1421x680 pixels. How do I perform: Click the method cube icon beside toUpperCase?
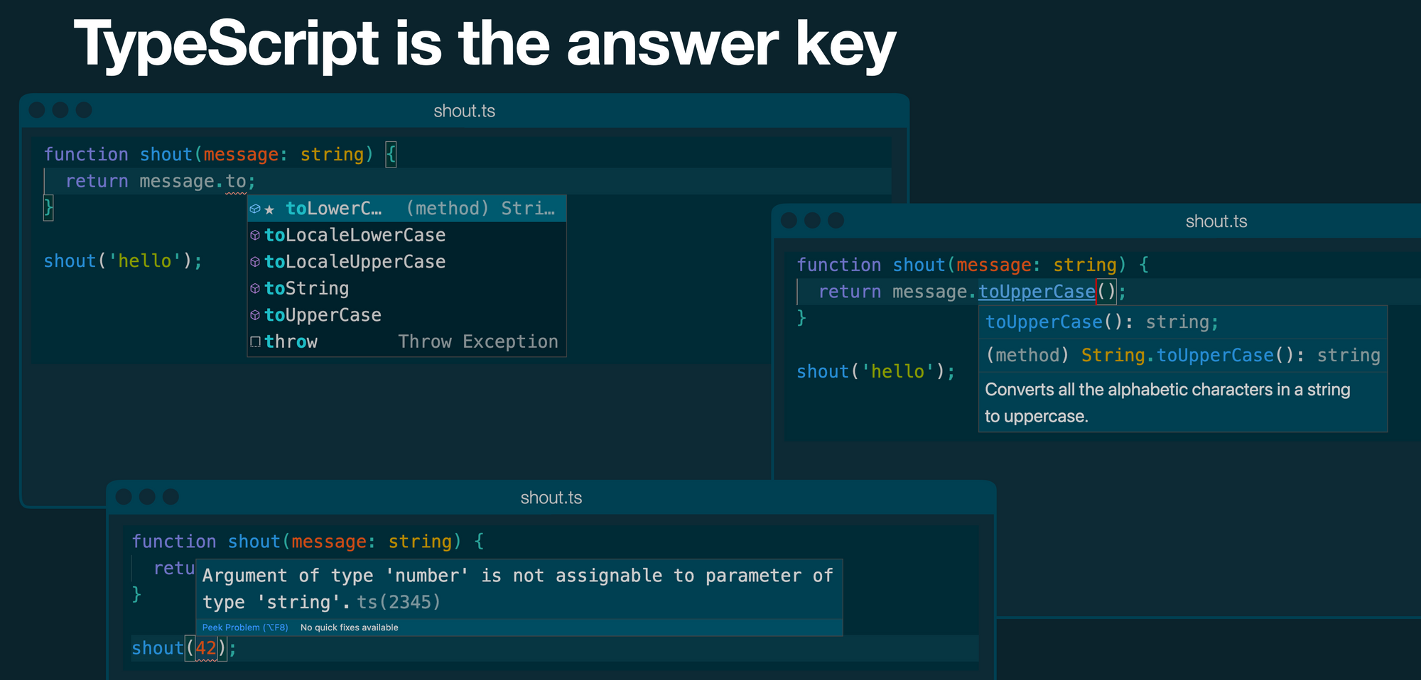pyautogui.click(x=255, y=315)
